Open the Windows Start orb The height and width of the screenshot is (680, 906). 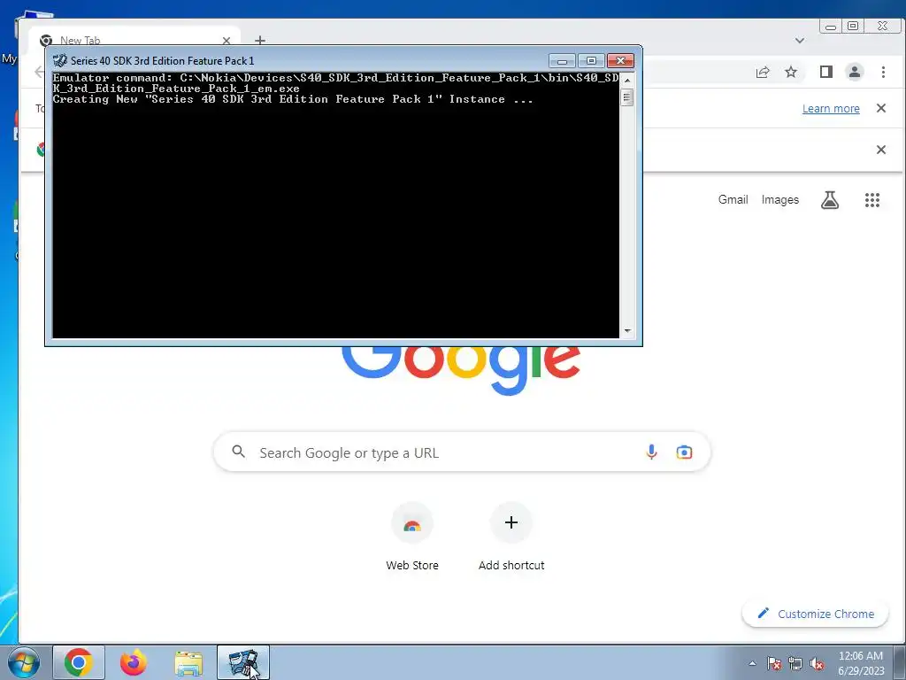pyautogui.click(x=24, y=662)
